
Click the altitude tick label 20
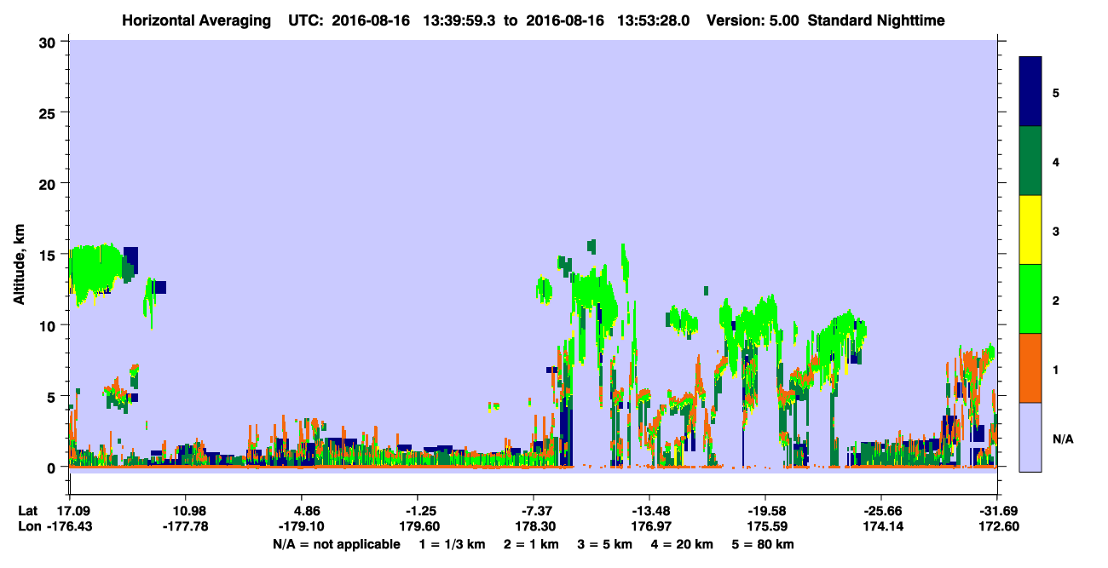pyautogui.click(x=49, y=183)
